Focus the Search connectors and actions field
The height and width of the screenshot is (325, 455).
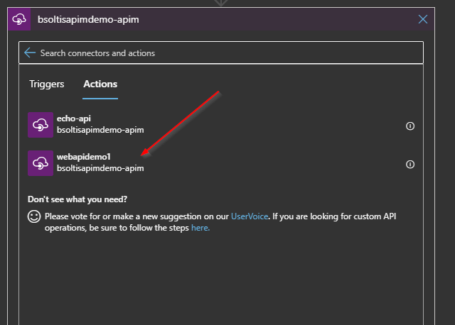pos(213,53)
